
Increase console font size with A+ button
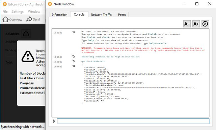[196, 24]
